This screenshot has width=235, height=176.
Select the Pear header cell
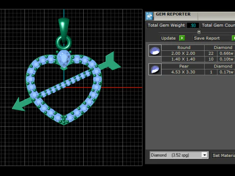click(183, 66)
